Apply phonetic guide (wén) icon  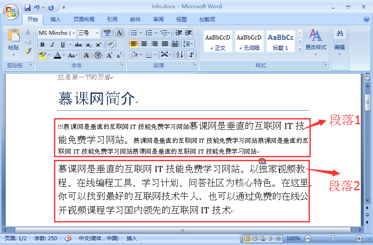[x=107, y=33]
